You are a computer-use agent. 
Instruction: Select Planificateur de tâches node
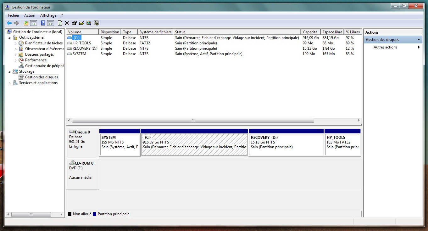tap(44, 43)
